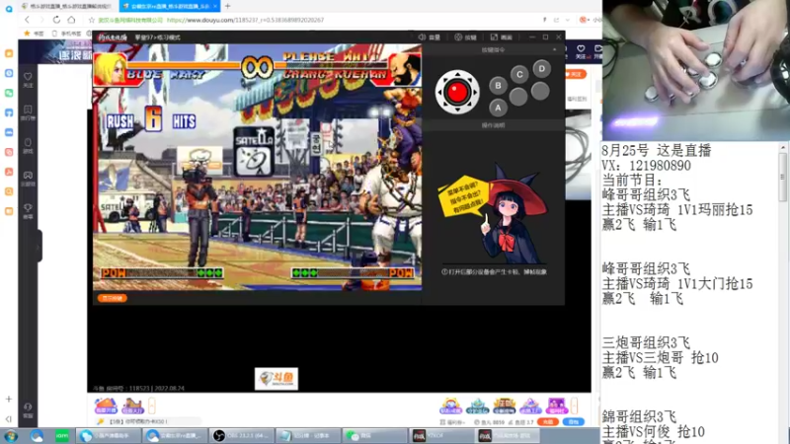Image resolution: width=790 pixels, height=444 pixels.
Task: Switch to the first browser tab
Action: coord(66,6)
